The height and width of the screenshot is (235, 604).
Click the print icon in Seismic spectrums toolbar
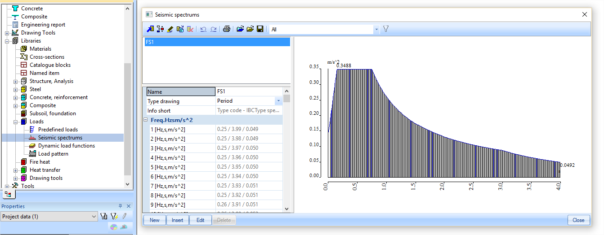click(x=227, y=29)
